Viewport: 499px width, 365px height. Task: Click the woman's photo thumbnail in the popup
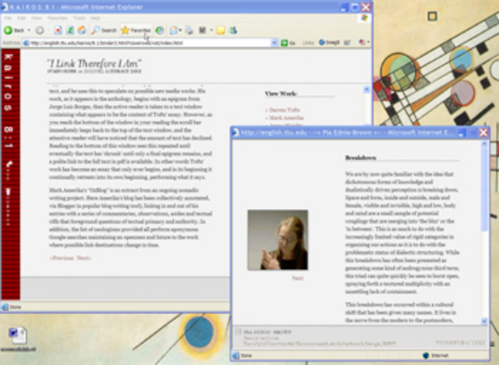(x=278, y=240)
